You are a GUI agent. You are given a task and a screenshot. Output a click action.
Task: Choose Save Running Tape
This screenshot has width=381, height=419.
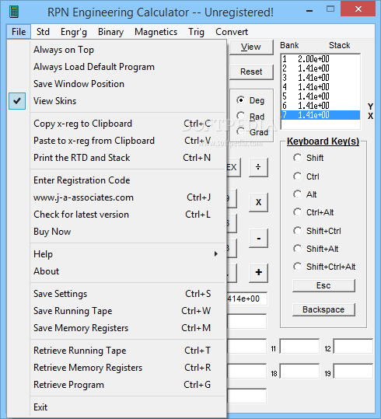pyautogui.click(x=117, y=311)
